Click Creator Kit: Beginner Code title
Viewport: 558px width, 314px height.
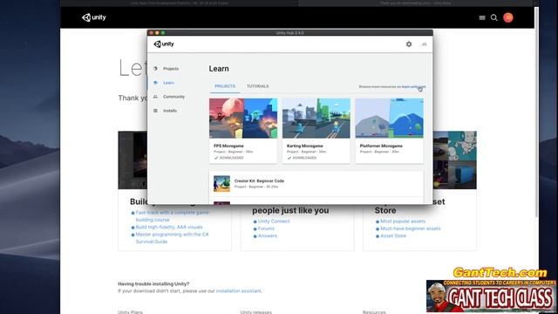coord(259,181)
